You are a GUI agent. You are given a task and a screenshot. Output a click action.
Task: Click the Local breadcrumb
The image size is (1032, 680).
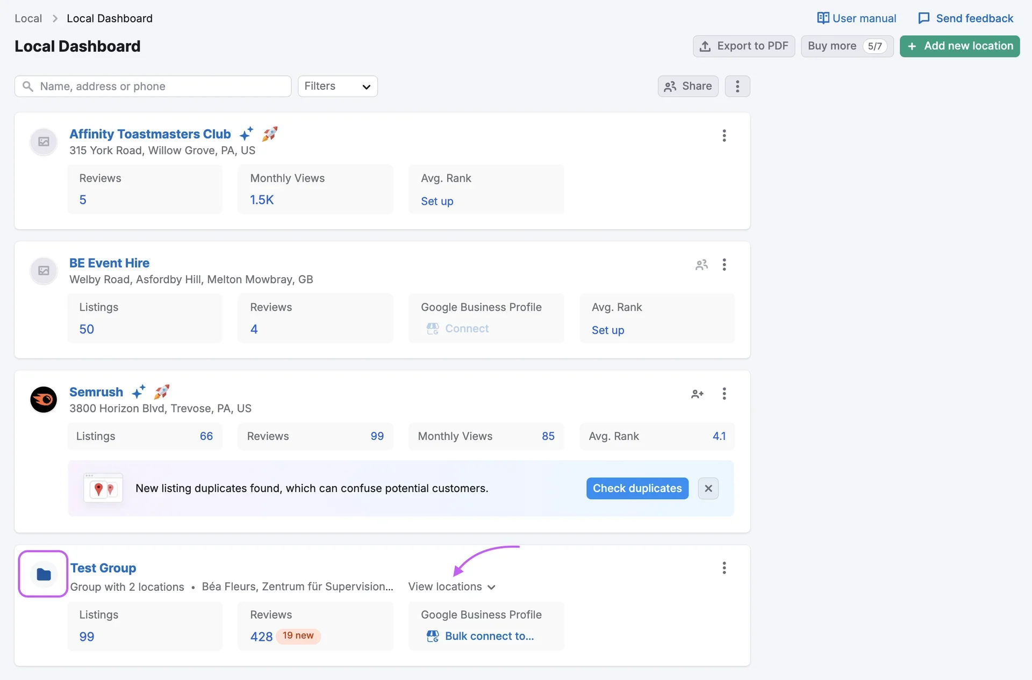pos(28,18)
